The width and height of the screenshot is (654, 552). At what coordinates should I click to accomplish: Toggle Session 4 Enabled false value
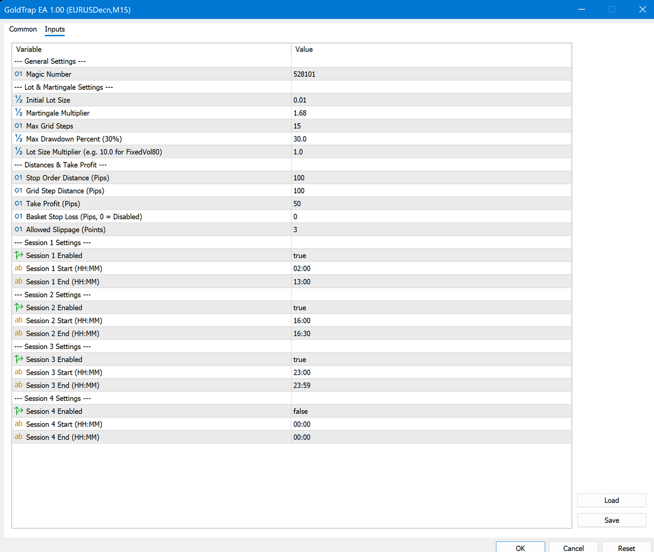pos(300,411)
